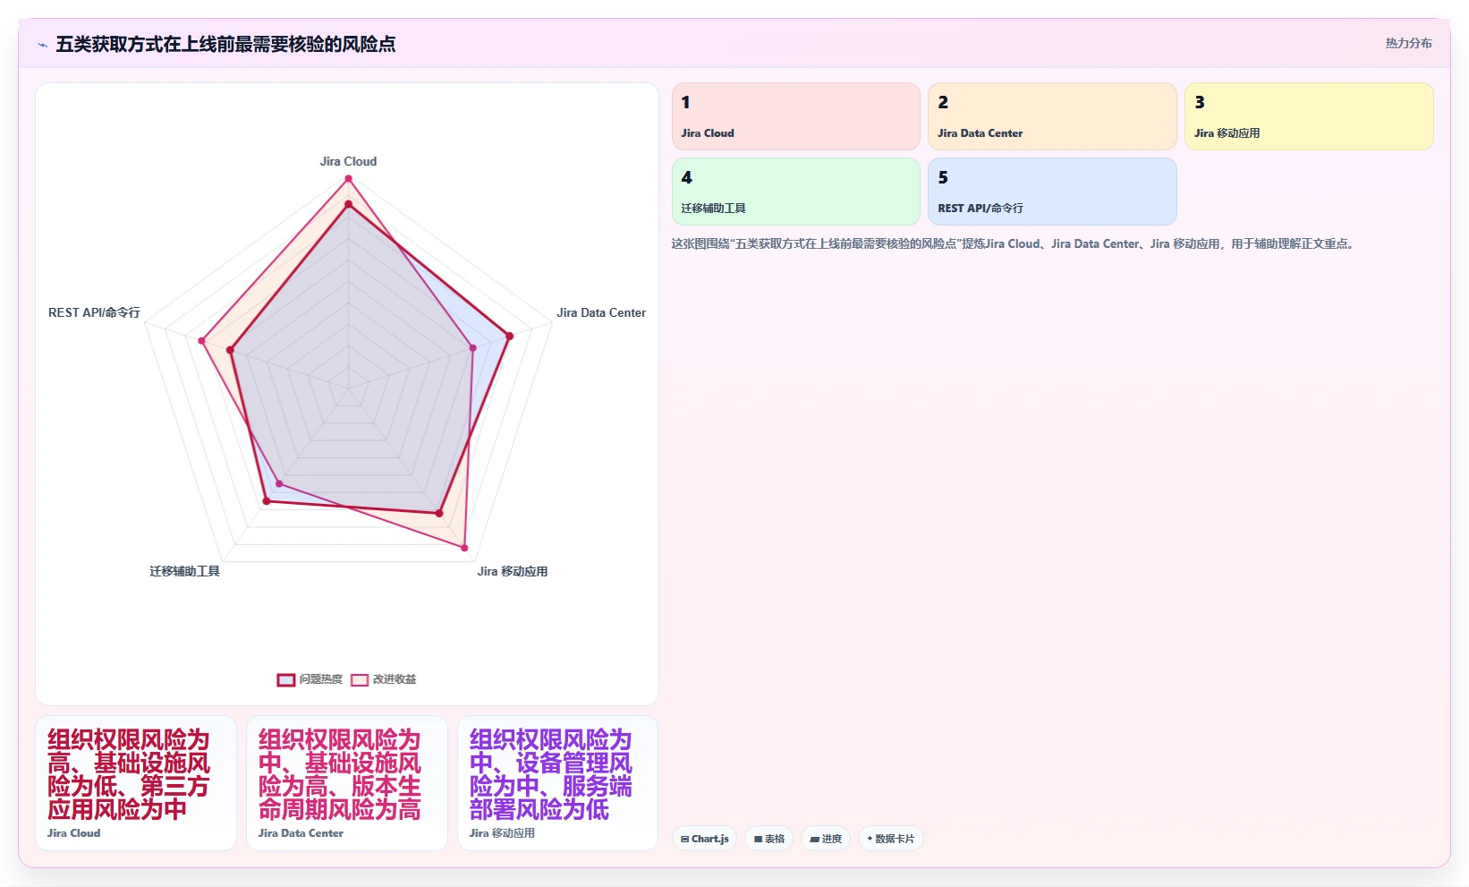The width and height of the screenshot is (1469, 887).
Task: Select the Chart.js tag
Action: [704, 839]
